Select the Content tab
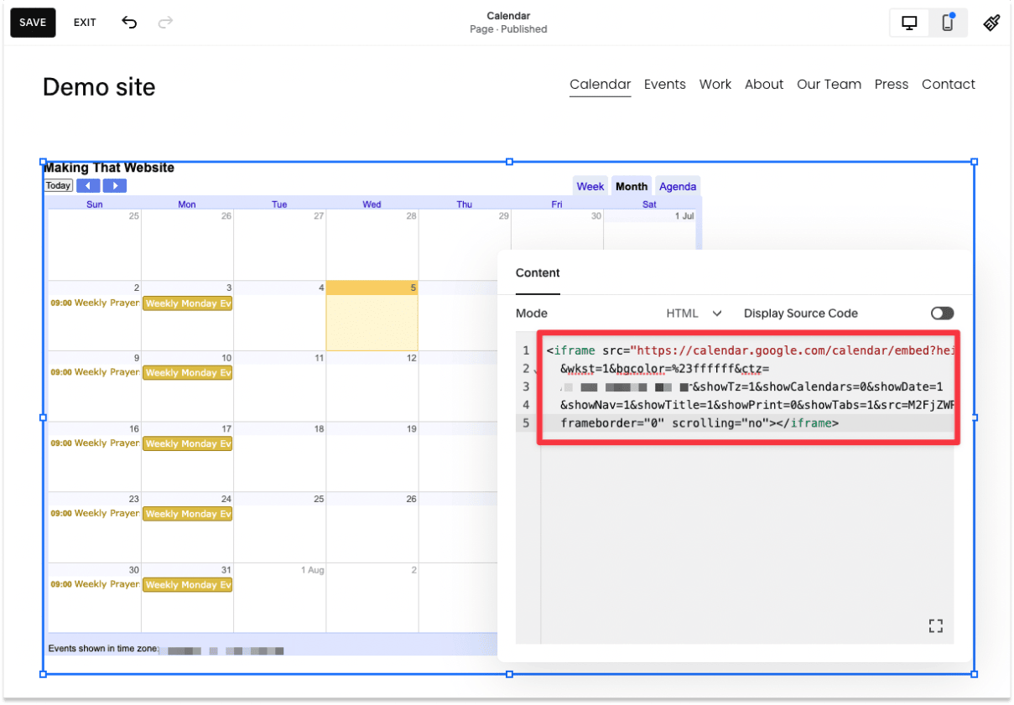This screenshot has width=1014, height=705. coord(538,272)
